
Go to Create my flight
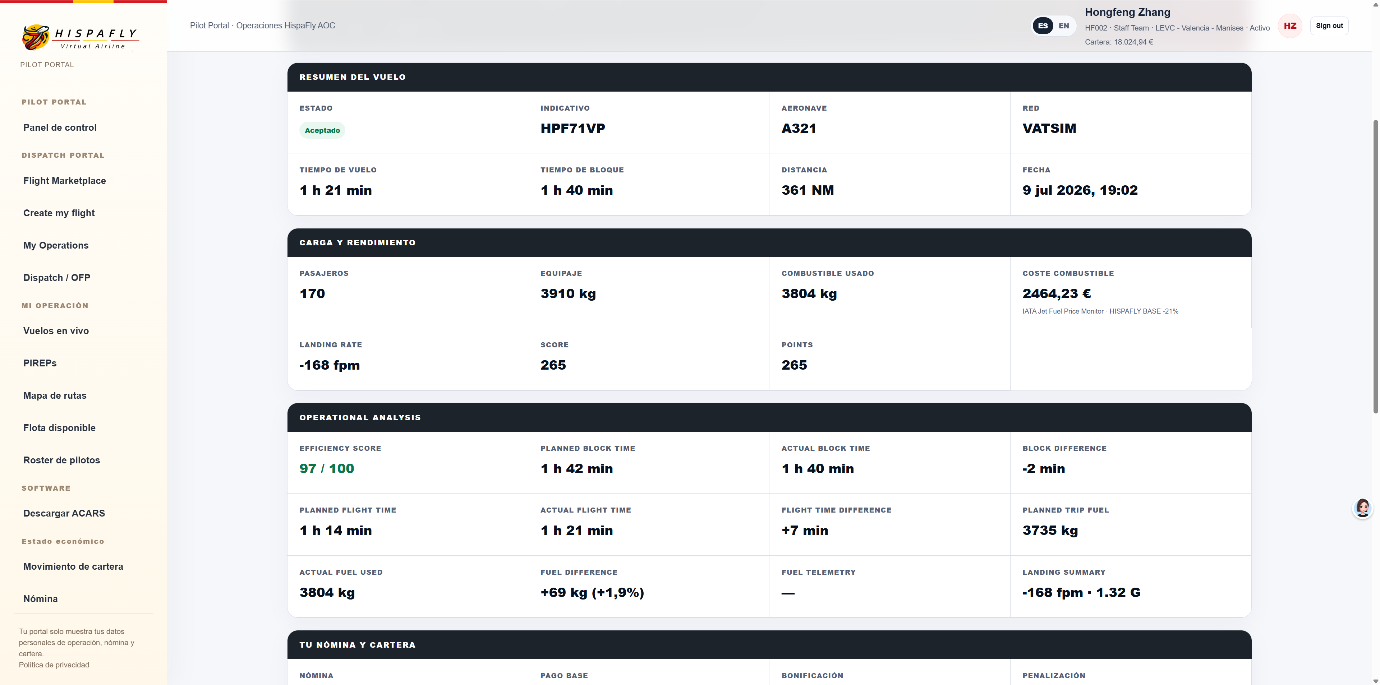(59, 213)
